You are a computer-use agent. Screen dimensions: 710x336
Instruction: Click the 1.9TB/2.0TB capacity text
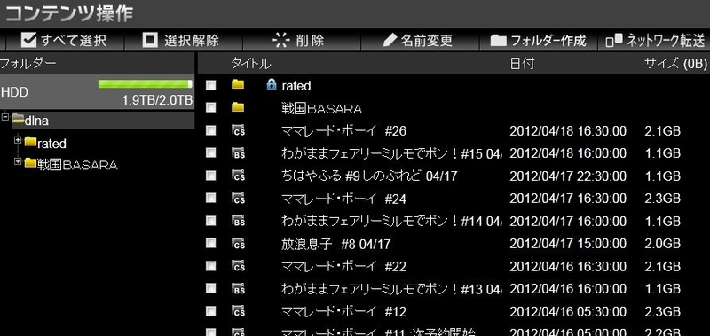click(x=157, y=100)
